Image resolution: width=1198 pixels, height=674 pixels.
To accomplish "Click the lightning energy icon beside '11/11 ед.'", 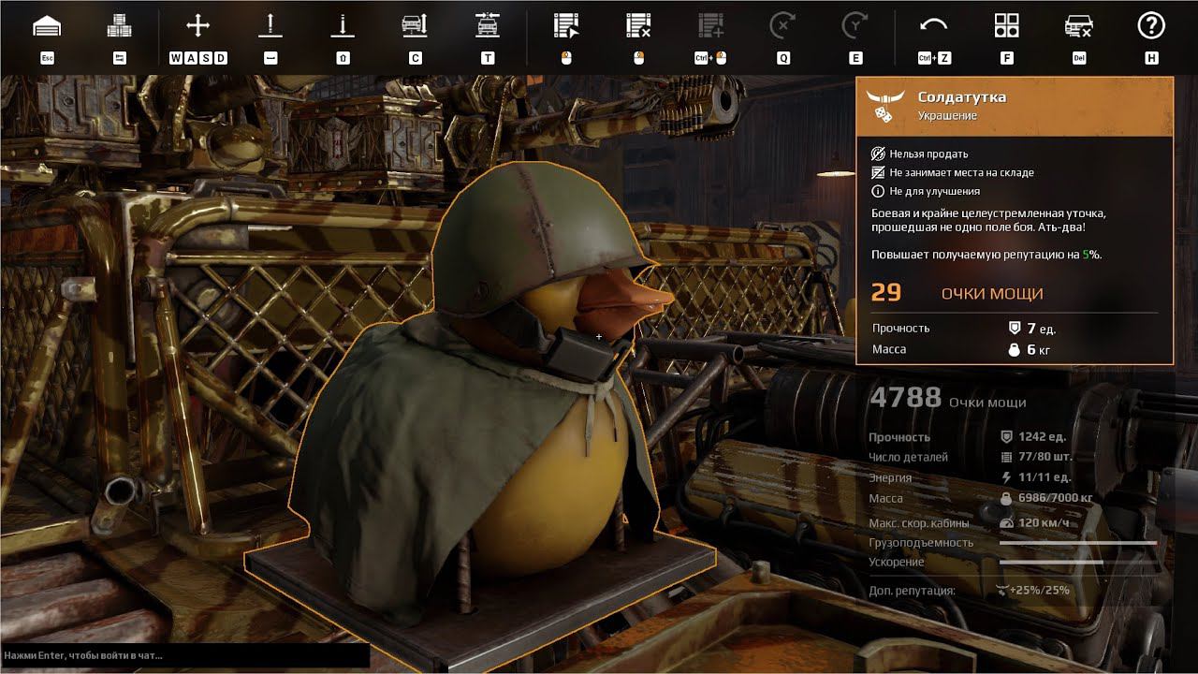I will (1007, 478).
